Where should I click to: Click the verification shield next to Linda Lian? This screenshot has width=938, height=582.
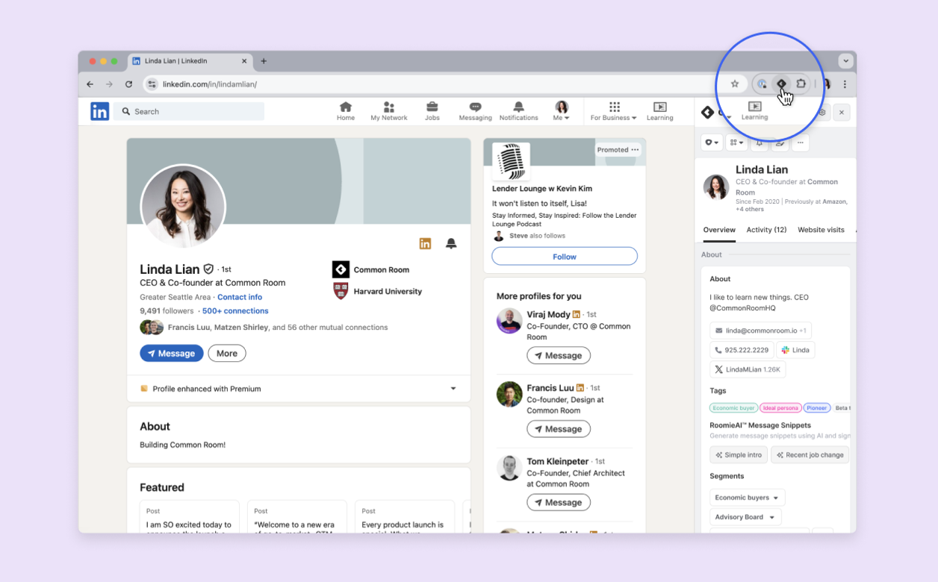tap(208, 269)
